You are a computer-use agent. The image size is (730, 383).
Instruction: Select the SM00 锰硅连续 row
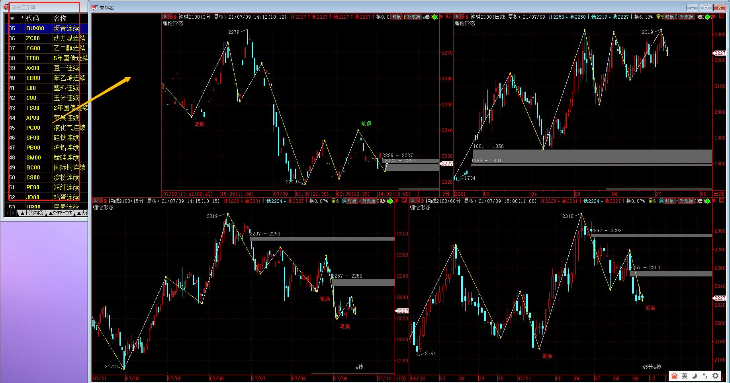(46, 157)
